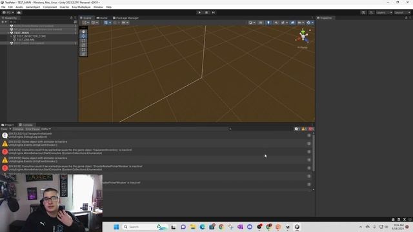This screenshot has height=232, width=413.
Task: Toggle the Error Pause button
Action: tap(32, 129)
